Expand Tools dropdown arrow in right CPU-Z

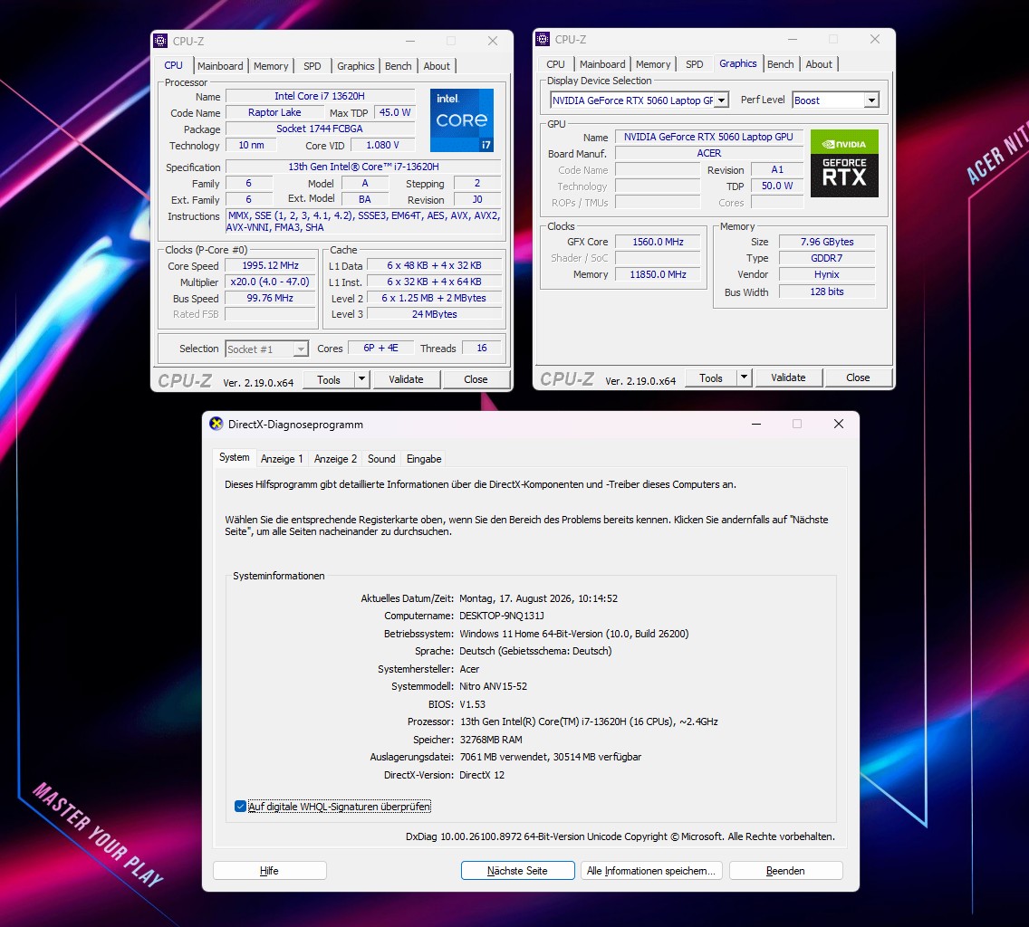coord(744,377)
